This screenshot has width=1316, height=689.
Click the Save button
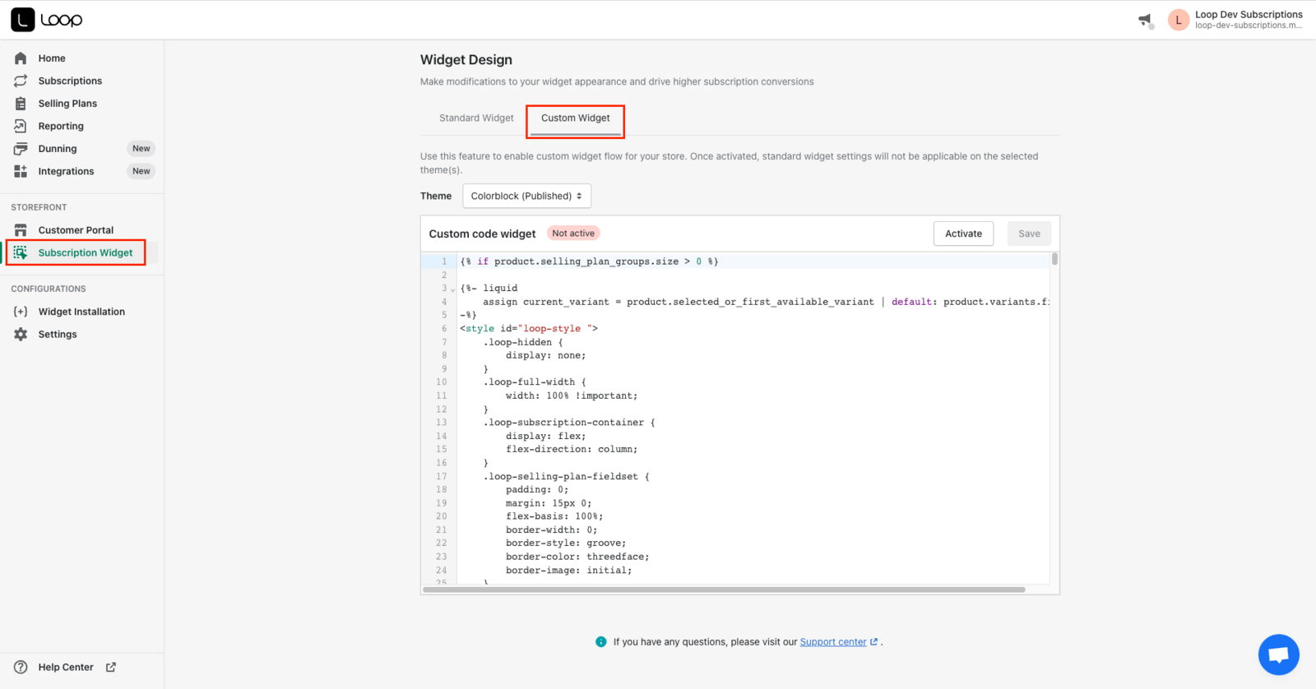(1029, 234)
